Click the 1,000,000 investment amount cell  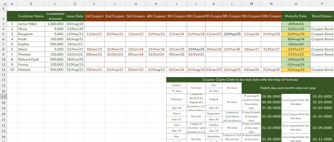(x=55, y=24)
